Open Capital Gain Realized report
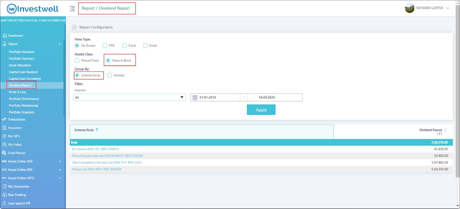Viewport: 460px width, 209px height. (23, 72)
